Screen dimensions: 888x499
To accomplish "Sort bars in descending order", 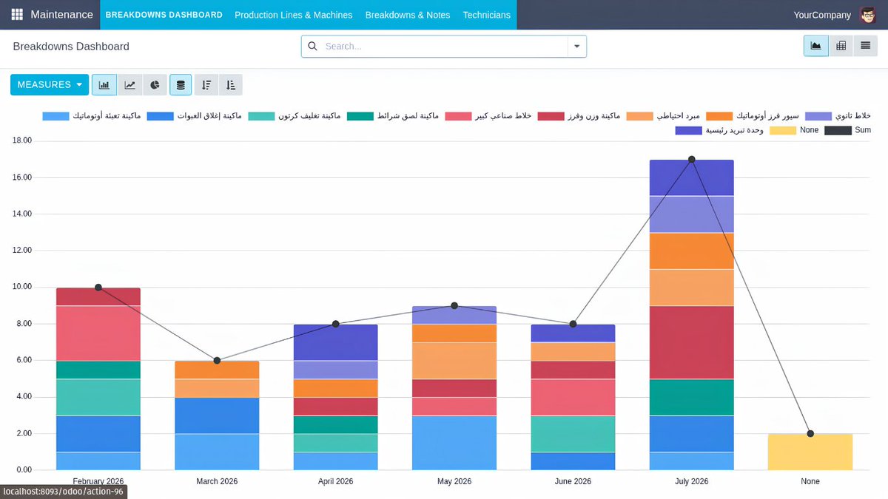I will [206, 85].
